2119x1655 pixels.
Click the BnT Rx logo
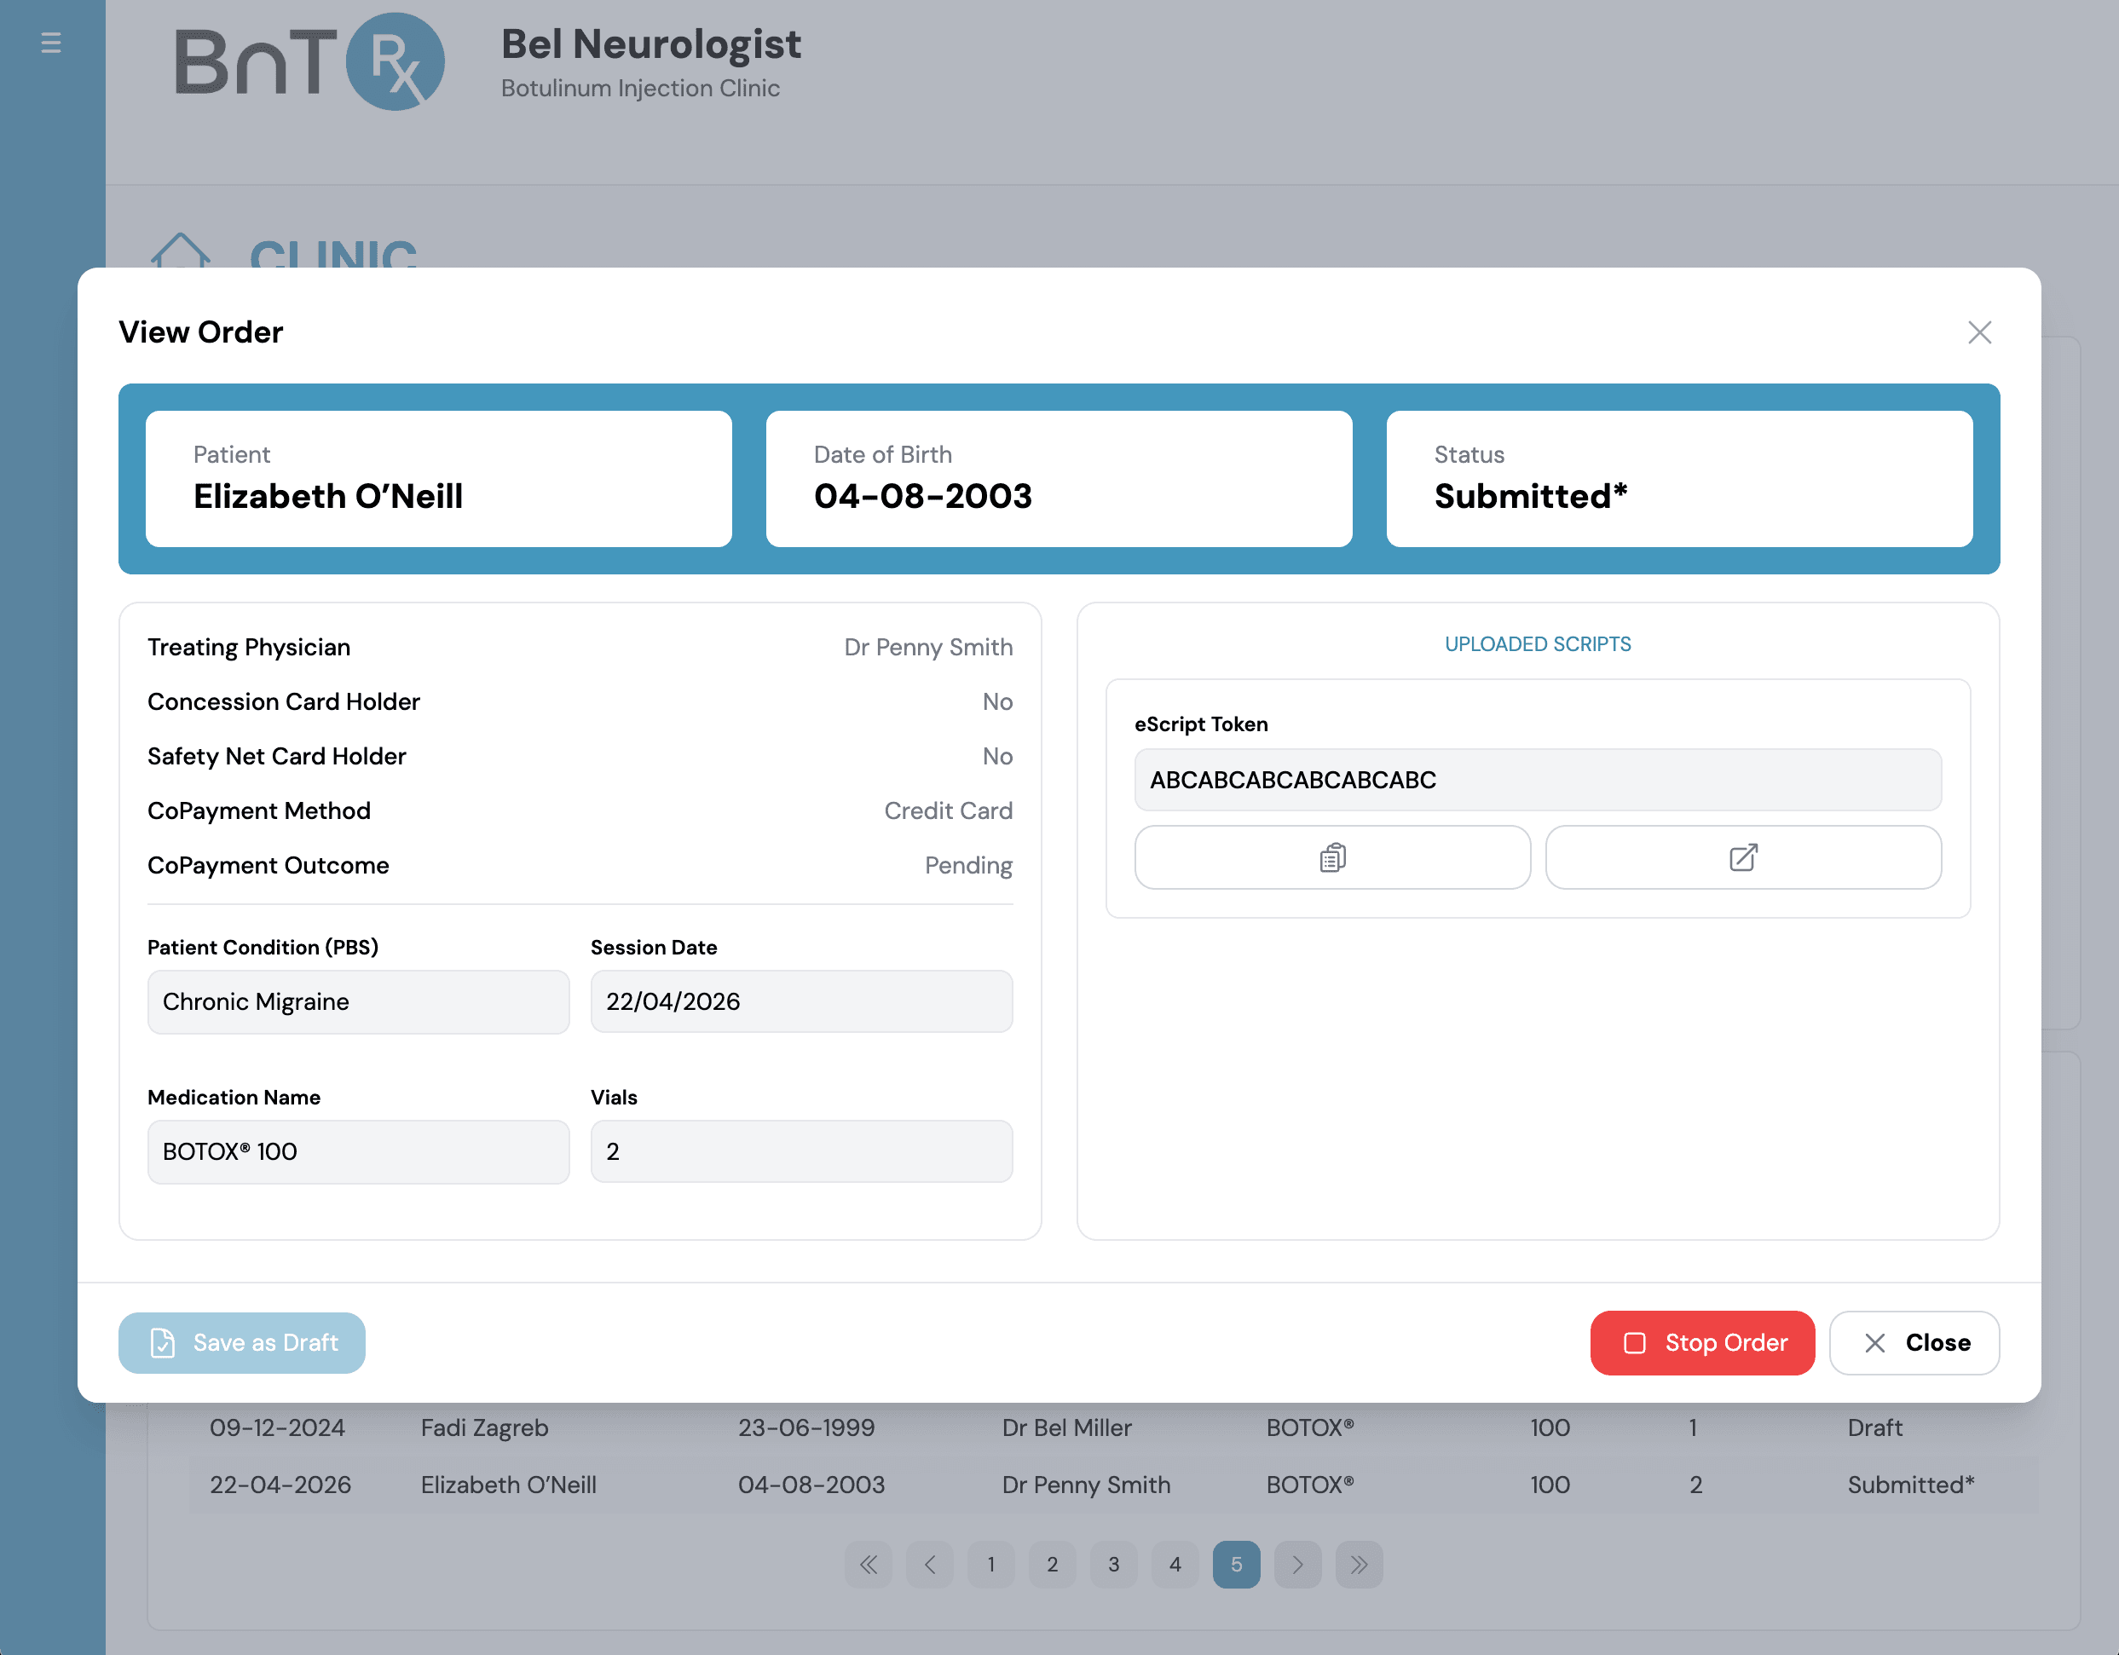click(x=309, y=61)
